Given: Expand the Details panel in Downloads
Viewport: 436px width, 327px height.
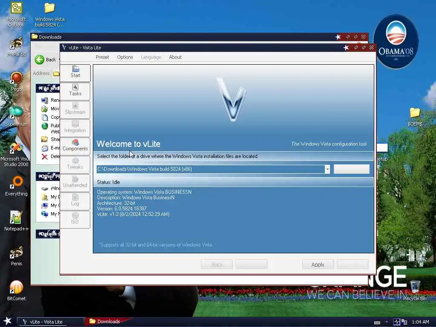Looking at the screenshot, I should pyautogui.click(x=48, y=234).
